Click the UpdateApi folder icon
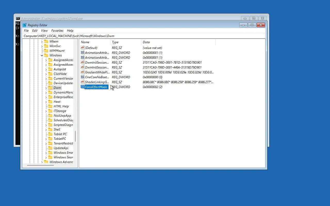The height and width of the screenshot is (206, 330). 50,148
